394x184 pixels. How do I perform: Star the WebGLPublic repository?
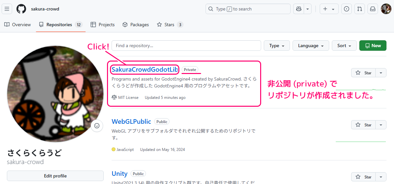pyautogui.click(x=363, y=125)
